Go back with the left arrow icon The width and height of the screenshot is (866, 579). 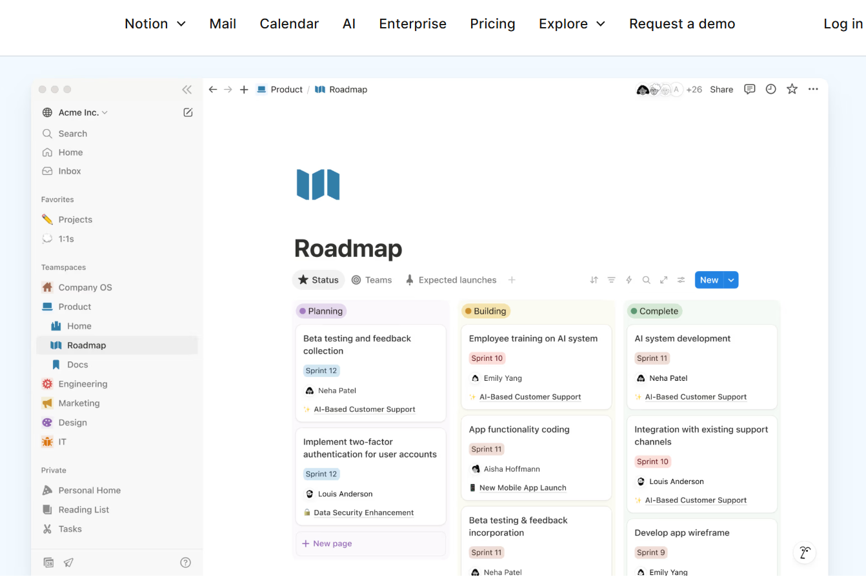213,90
